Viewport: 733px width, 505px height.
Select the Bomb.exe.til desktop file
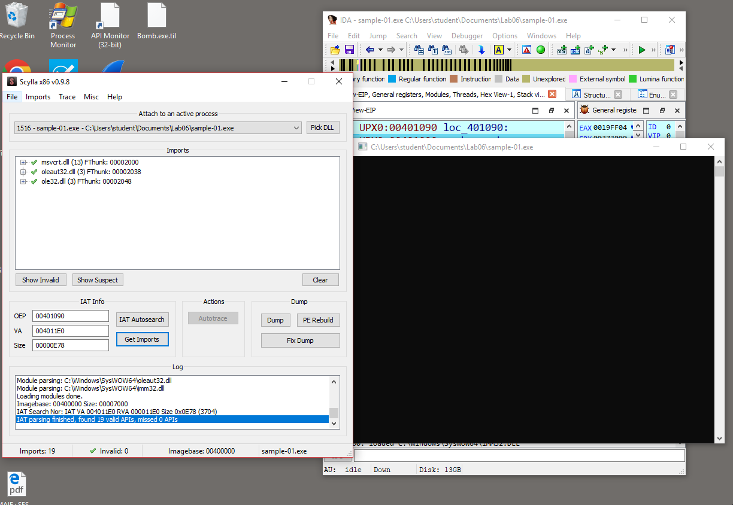click(156, 21)
